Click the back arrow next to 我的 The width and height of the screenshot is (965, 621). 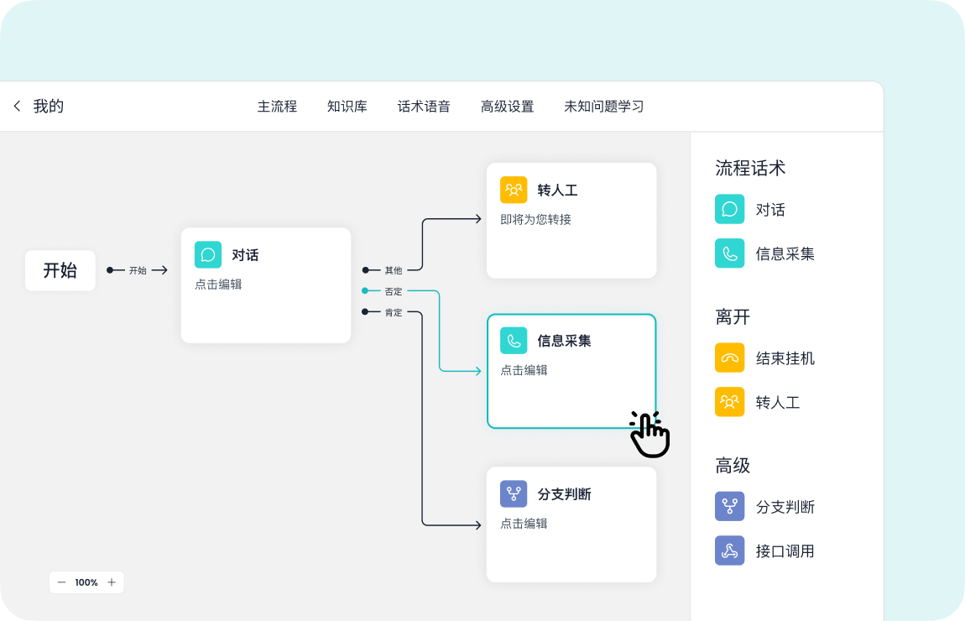pyautogui.click(x=17, y=107)
